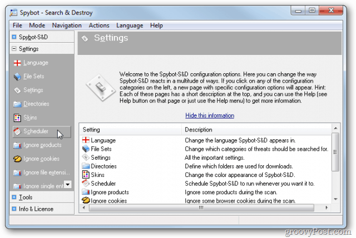356x238 pixels.
Task: Click the File Sets icon in settings list
Action: tap(86, 149)
